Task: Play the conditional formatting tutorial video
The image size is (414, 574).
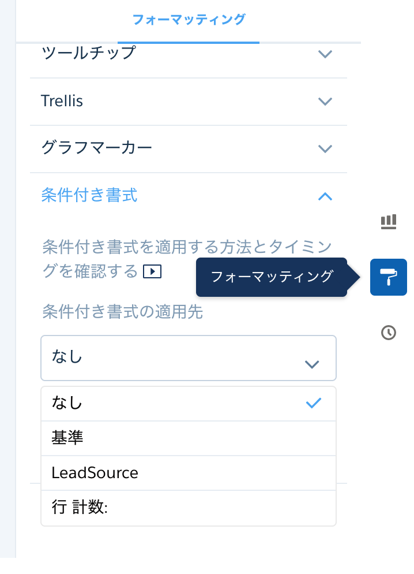Action: pyautogui.click(x=152, y=271)
